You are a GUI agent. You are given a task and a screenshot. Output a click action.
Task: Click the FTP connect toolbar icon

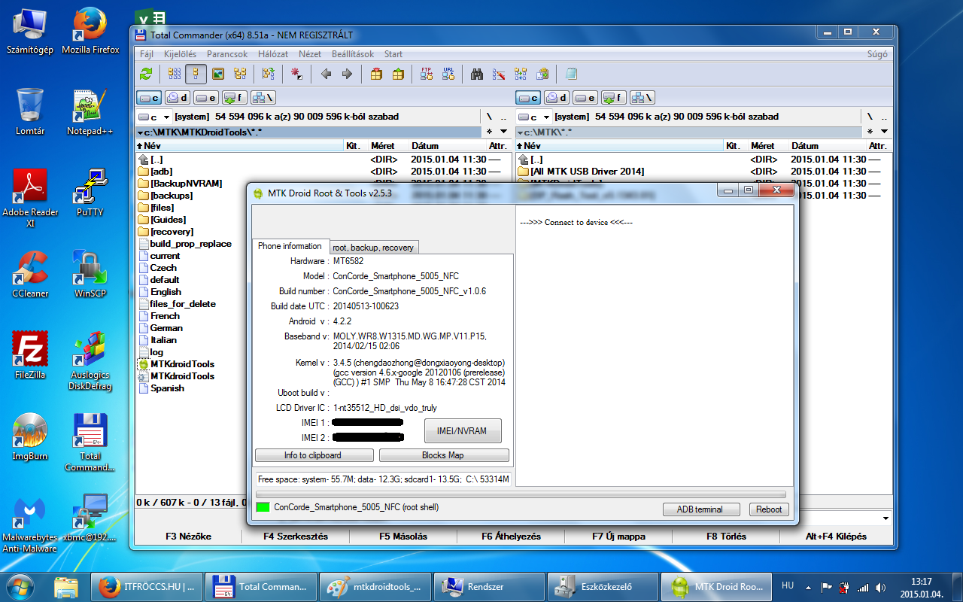427,74
